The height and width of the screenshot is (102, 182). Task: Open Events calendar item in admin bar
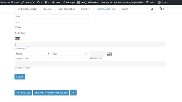coord(150,2)
